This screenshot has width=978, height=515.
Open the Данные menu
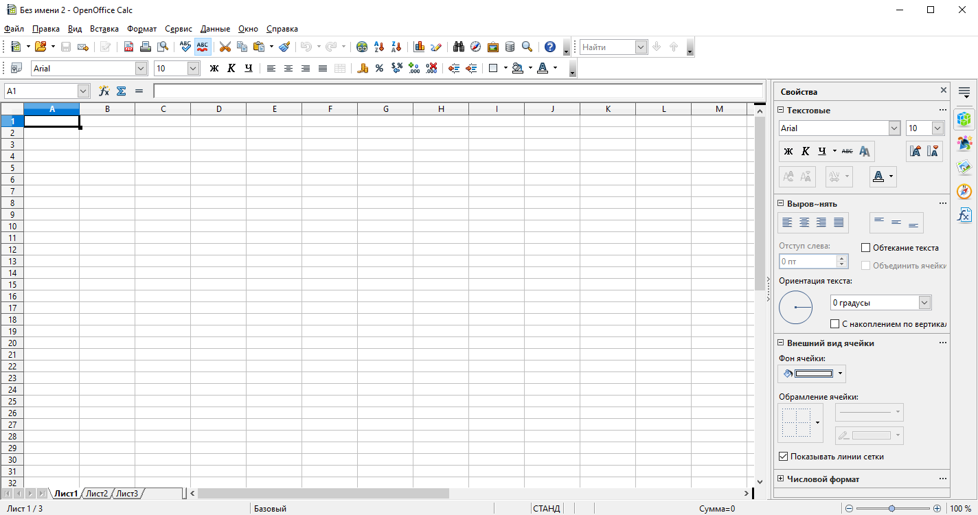click(215, 29)
